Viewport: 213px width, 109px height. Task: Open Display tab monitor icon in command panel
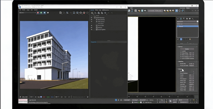pos(190,19)
